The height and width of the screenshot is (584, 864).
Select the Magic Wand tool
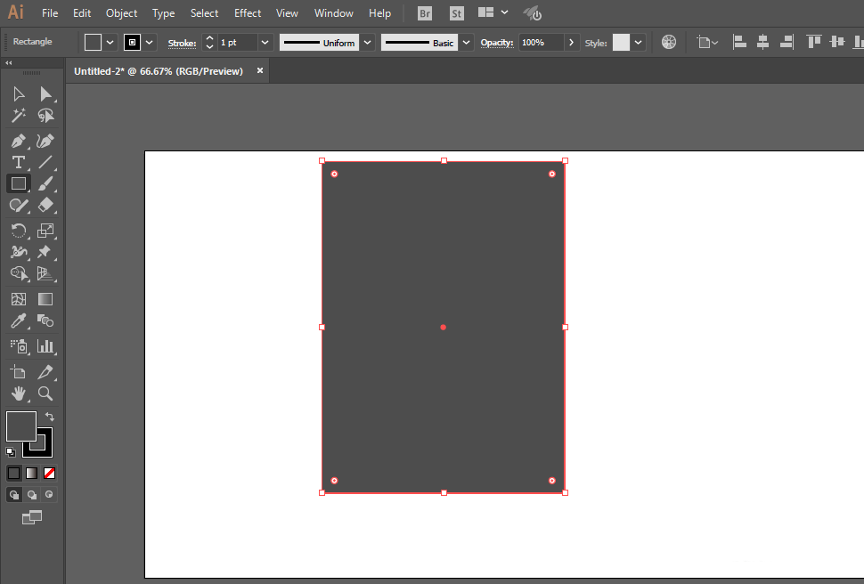coord(18,116)
